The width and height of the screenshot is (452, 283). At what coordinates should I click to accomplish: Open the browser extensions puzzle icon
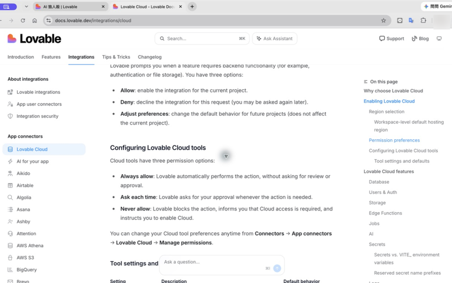coord(423,20)
